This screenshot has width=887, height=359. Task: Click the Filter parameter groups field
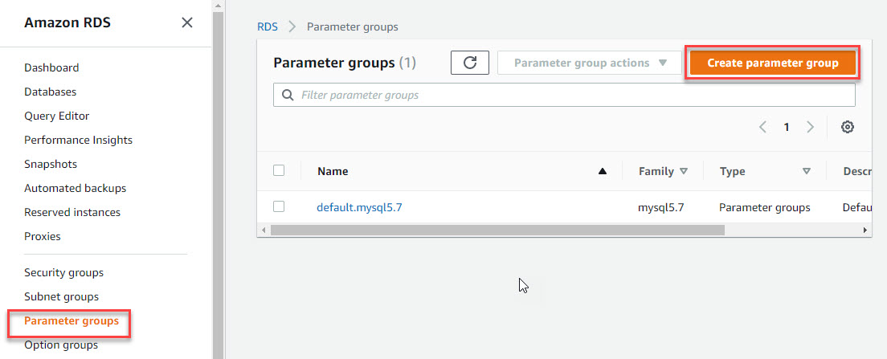[x=564, y=95]
